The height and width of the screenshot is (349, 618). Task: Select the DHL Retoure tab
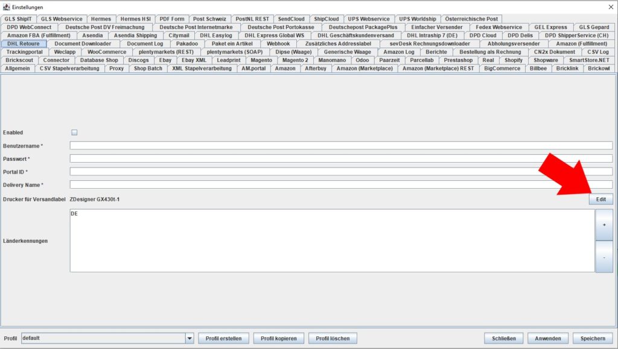click(x=24, y=43)
